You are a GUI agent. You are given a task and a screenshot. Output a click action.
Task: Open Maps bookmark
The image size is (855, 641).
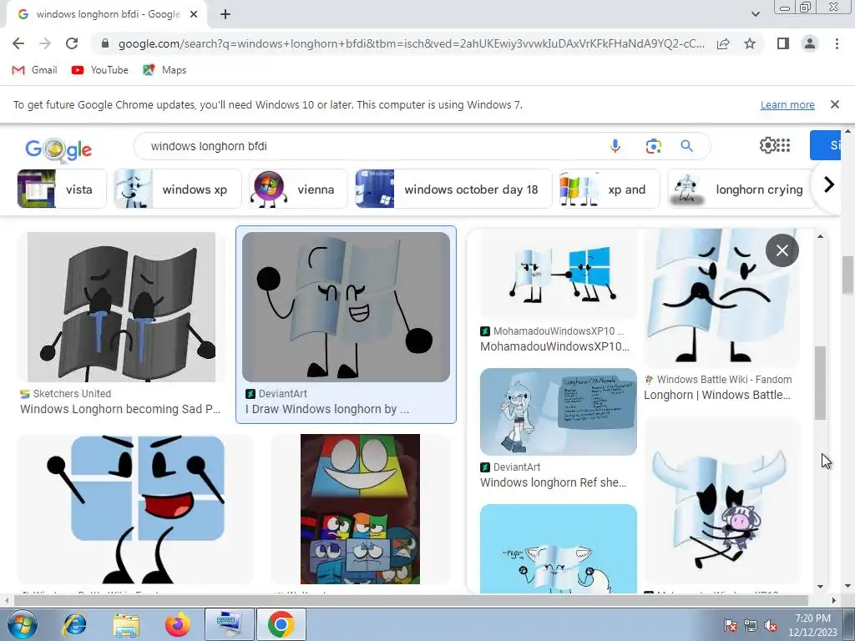(164, 70)
